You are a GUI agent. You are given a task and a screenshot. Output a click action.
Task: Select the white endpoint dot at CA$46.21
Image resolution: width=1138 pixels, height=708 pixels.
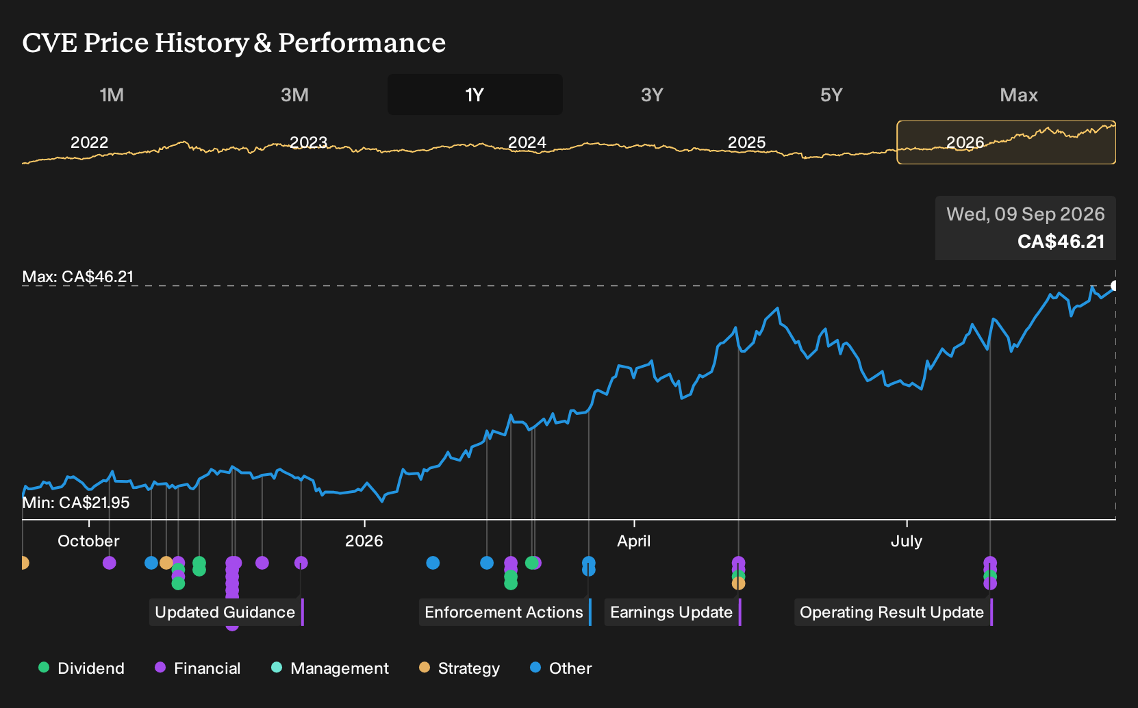1115,286
